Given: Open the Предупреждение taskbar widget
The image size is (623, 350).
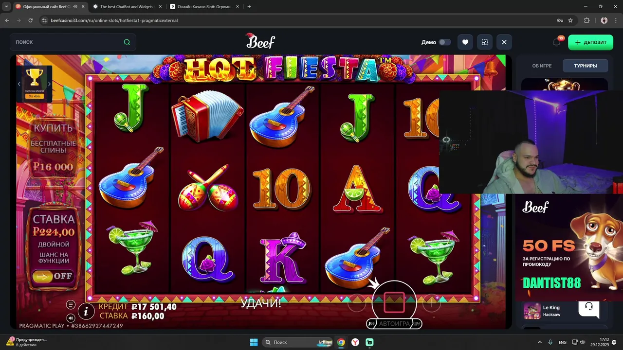Looking at the screenshot, I should pos(26,342).
